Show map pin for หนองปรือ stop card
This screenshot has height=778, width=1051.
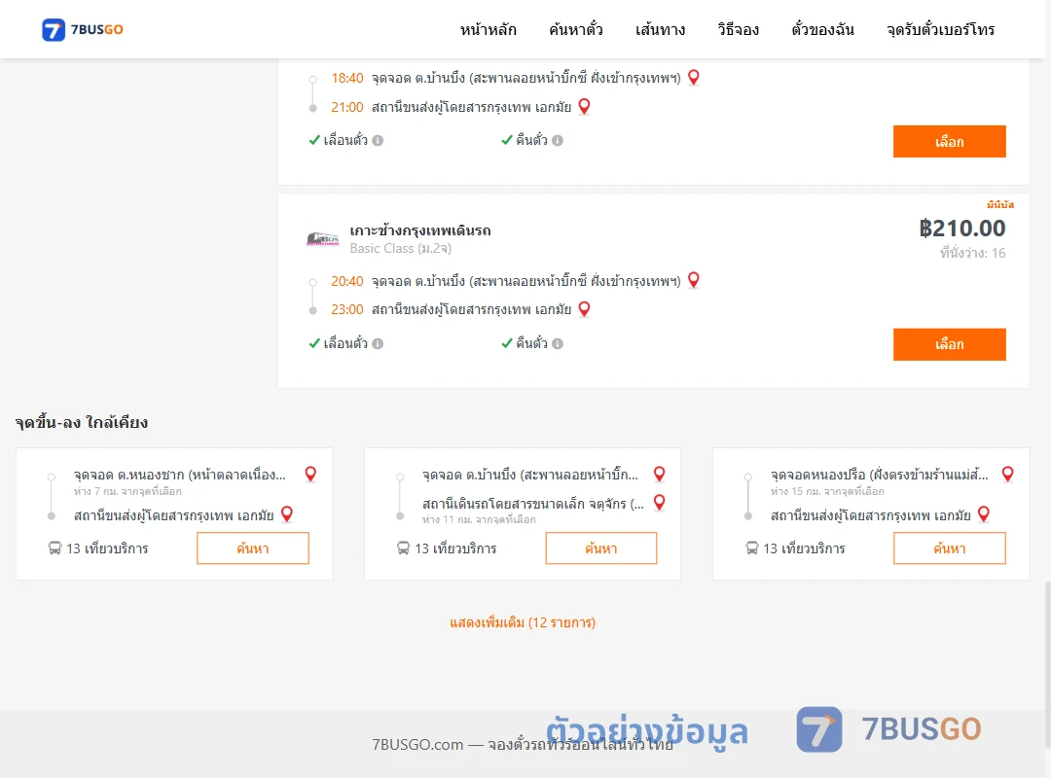(1007, 474)
